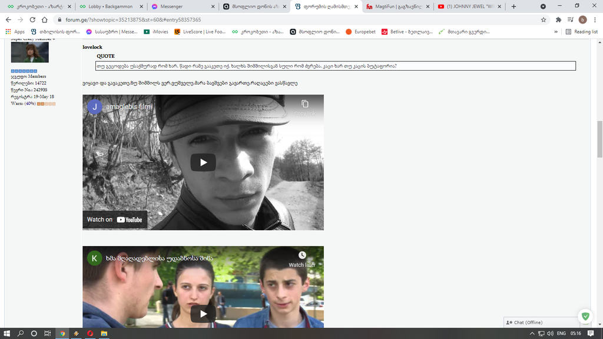Add second video to Watch later
Image resolution: width=603 pixels, height=339 pixels.
click(x=302, y=259)
